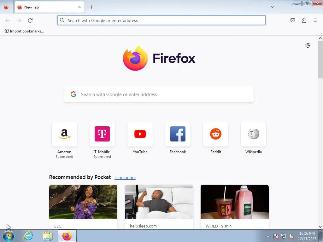Launch Internet Explorer from taskbar

coord(28,236)
